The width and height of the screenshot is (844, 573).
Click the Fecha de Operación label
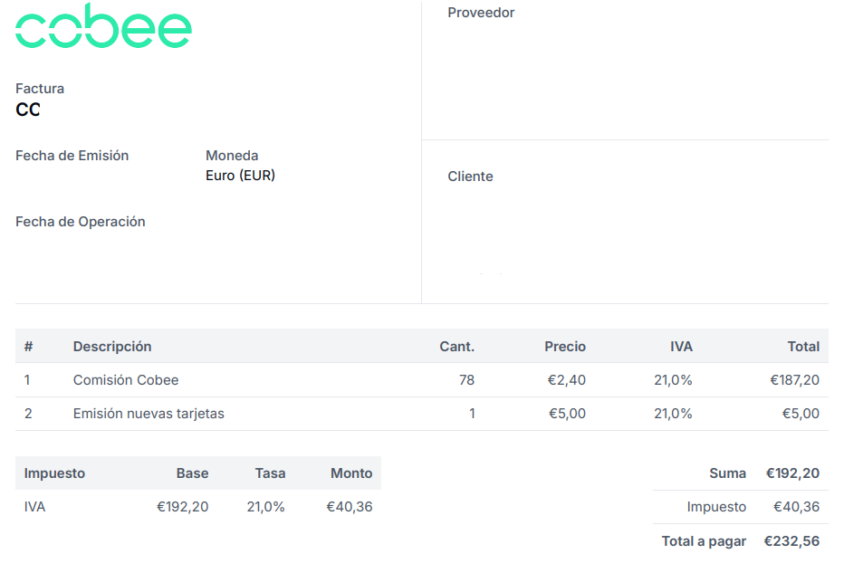[x=81, y=222]
